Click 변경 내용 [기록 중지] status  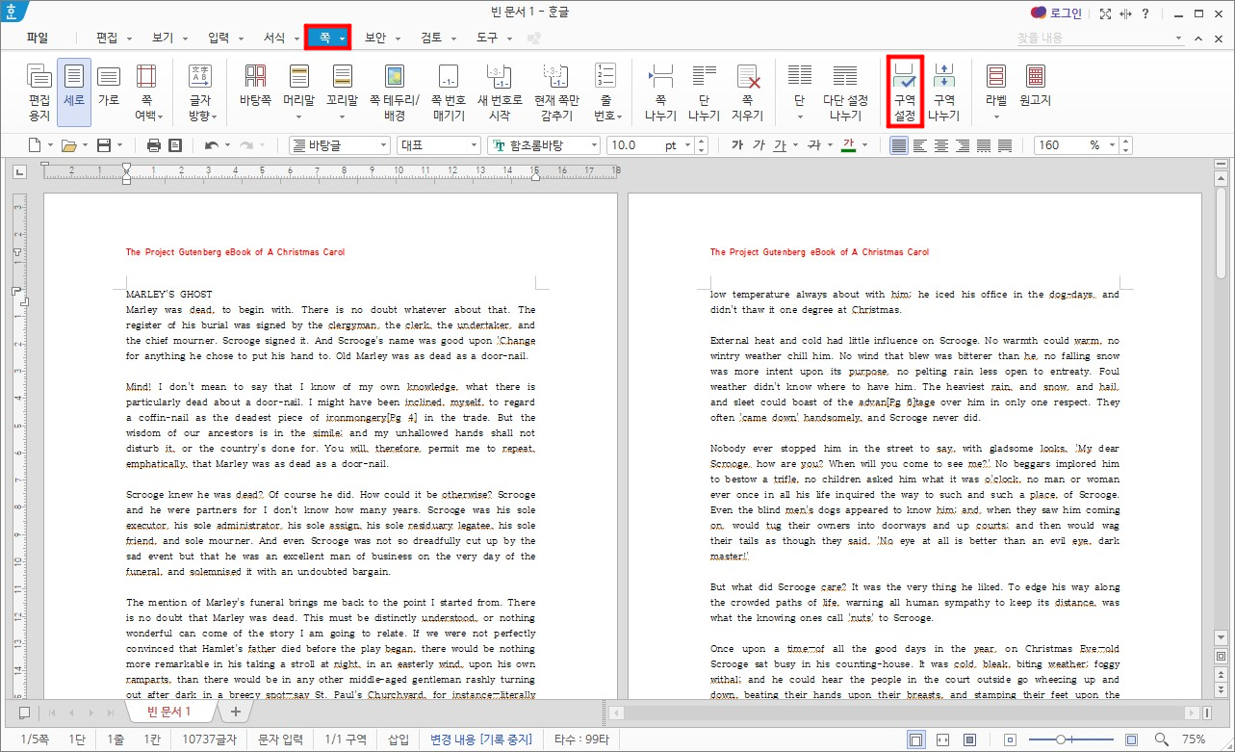(481, 739)
